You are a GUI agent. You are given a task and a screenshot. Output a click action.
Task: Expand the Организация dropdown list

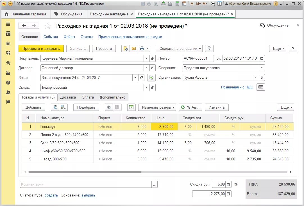click(256, 78)
